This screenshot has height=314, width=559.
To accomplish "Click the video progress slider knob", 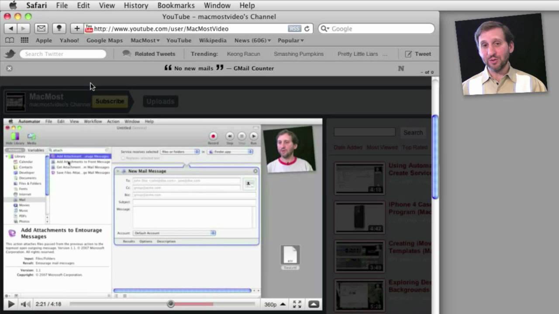I will point(171,304).
